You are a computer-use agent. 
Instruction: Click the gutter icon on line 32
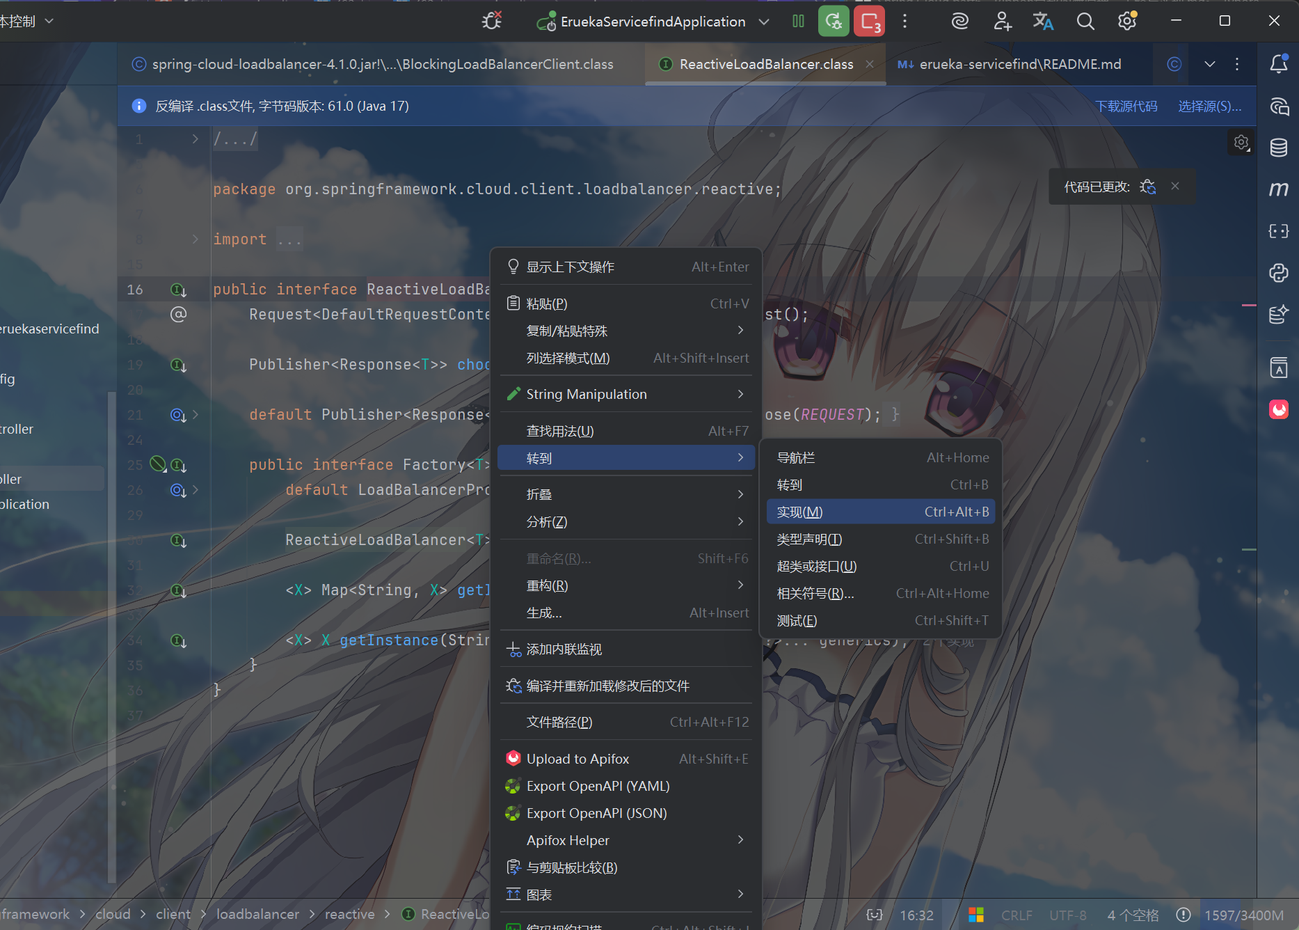178,590
